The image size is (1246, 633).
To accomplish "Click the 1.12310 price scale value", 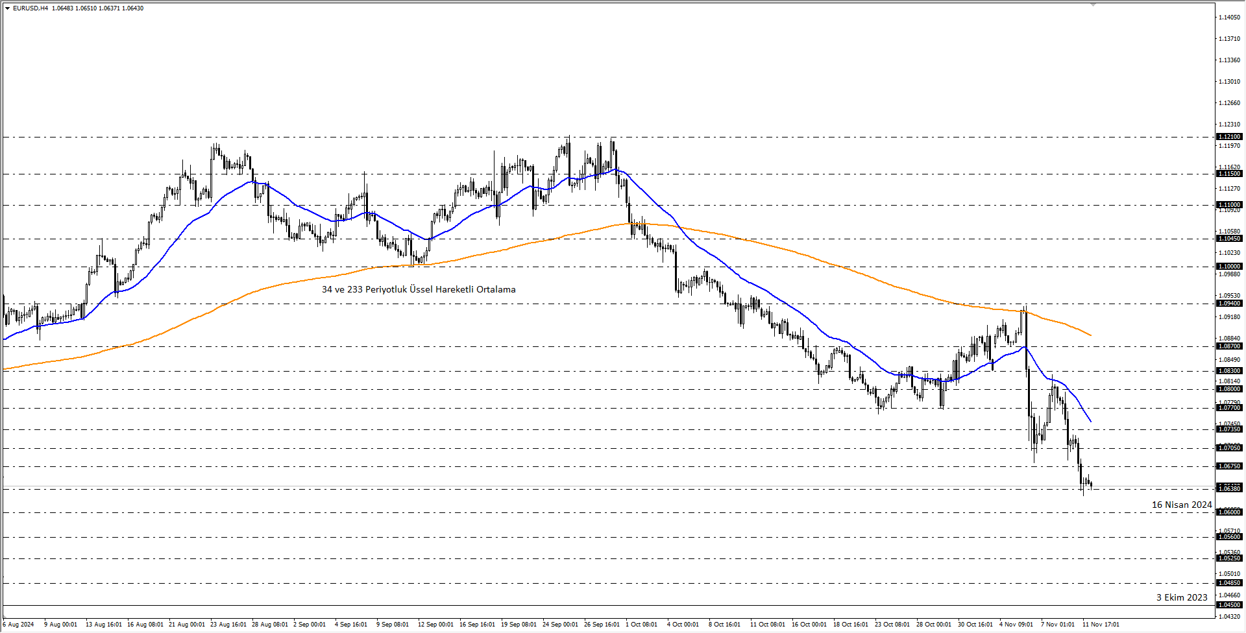I will [1229, 125].
